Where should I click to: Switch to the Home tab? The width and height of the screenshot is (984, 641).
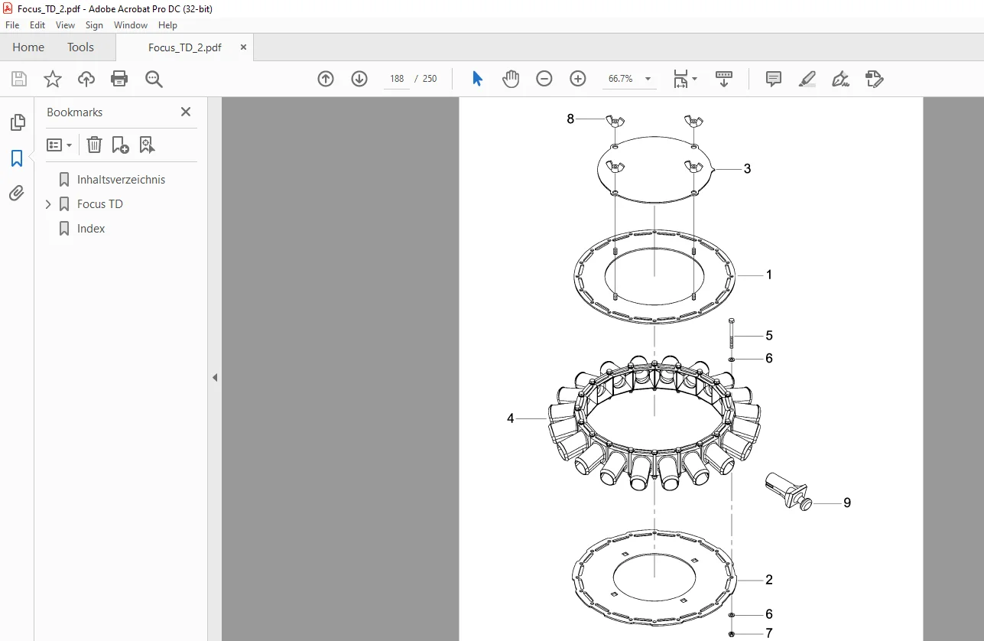pyautogui.click(x=28, y=47)
